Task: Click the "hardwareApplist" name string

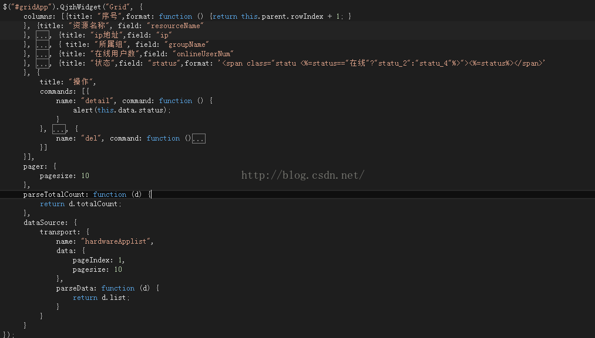Action: 115,241
